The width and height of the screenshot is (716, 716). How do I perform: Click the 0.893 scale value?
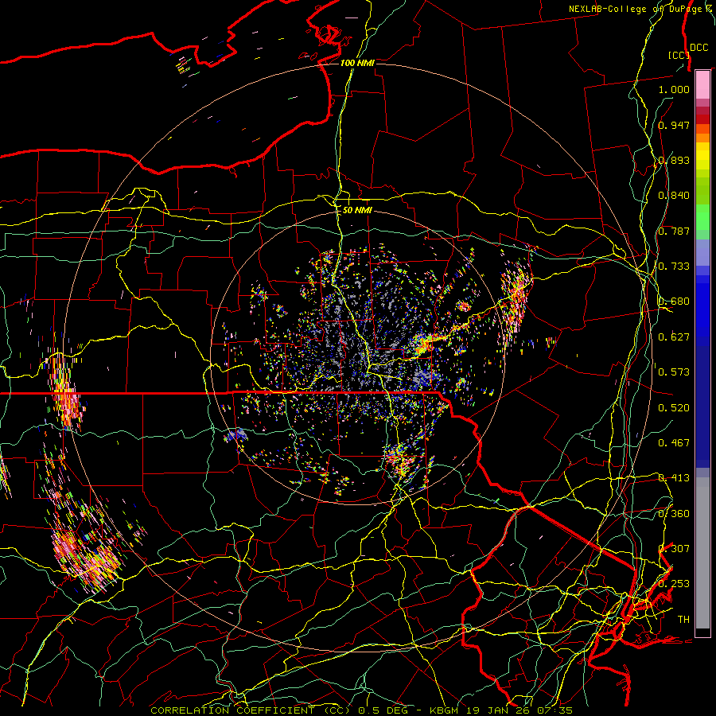(x=674, y=160)
